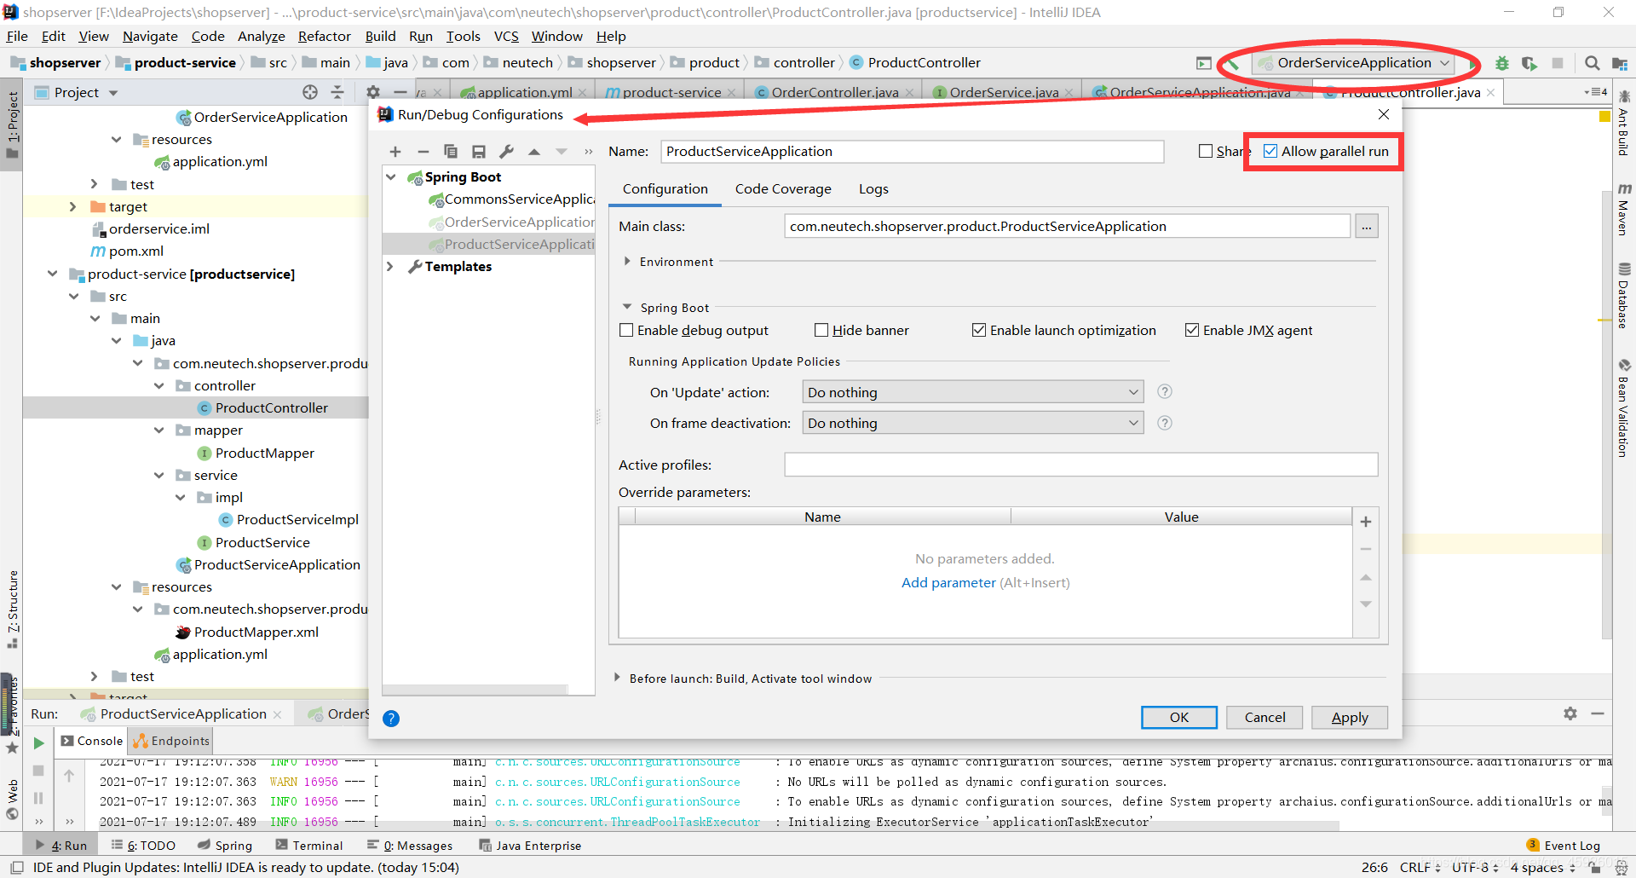This screenshot has height=878, width=1636.
Task: Open edit templates wrench icon
Action: point(506,152)
